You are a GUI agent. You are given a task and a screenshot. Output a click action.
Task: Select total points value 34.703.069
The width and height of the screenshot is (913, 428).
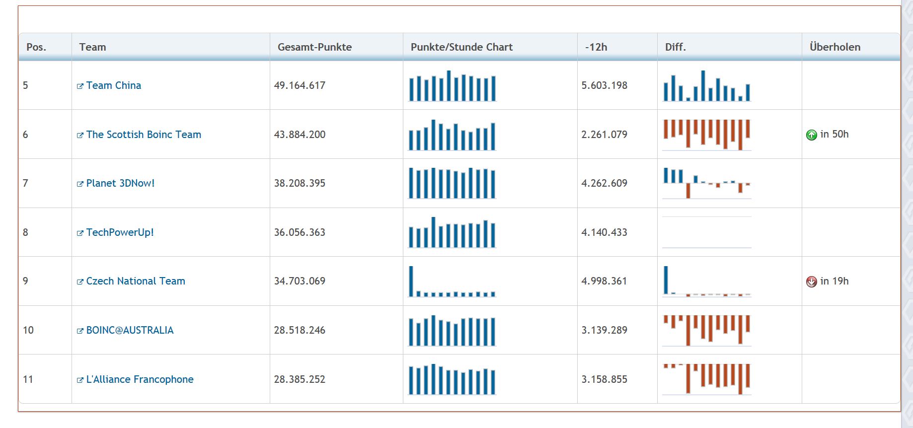[300, 281]
